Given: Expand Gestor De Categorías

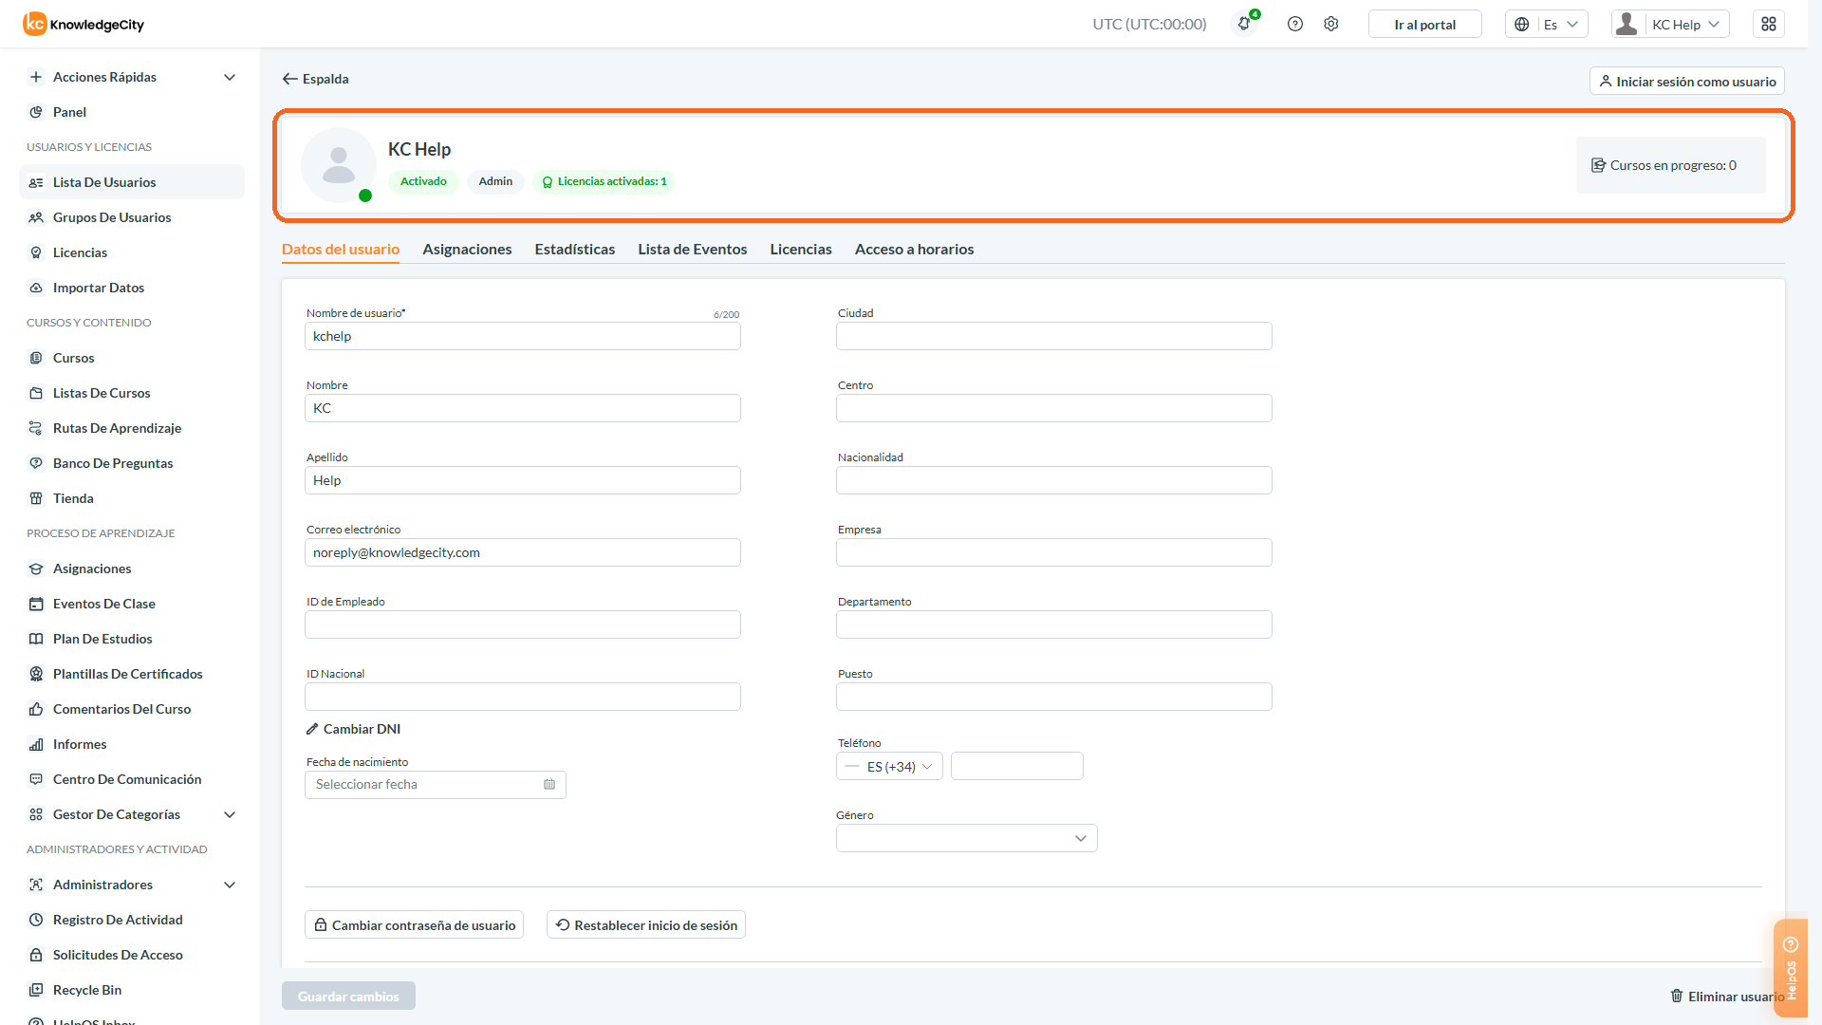Looking at the screenshot, I should tap(132, 814).
